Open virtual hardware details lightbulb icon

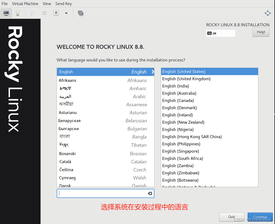point(17,13)
